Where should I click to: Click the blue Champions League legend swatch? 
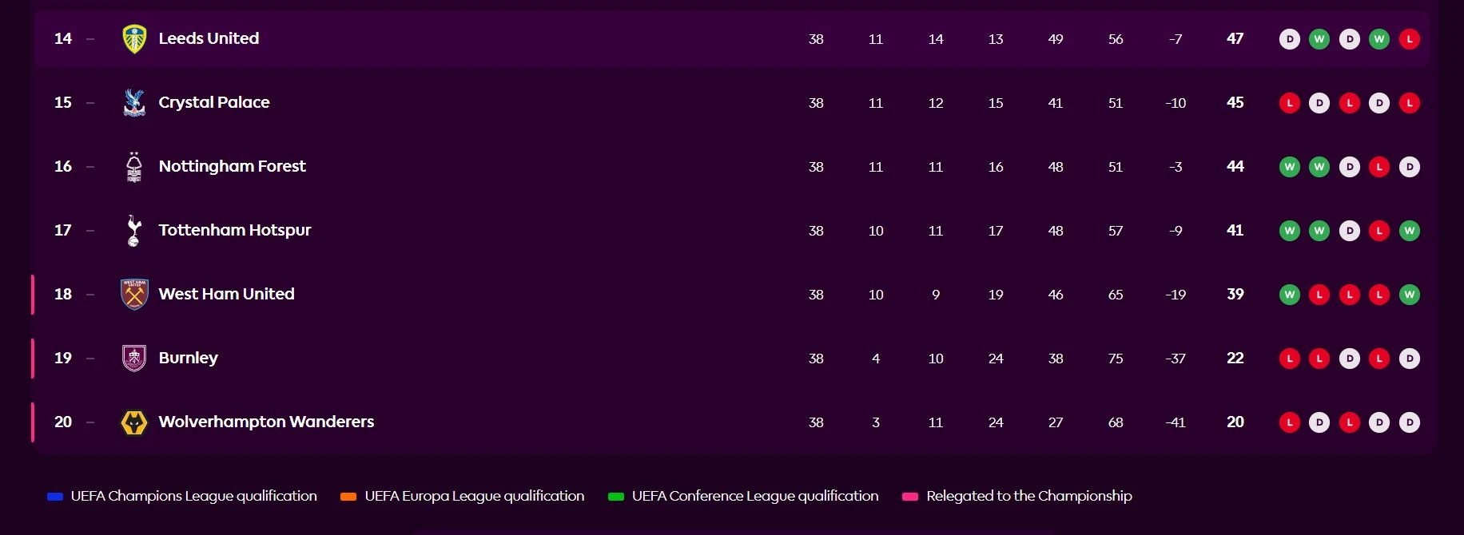[x=55, y=497]
